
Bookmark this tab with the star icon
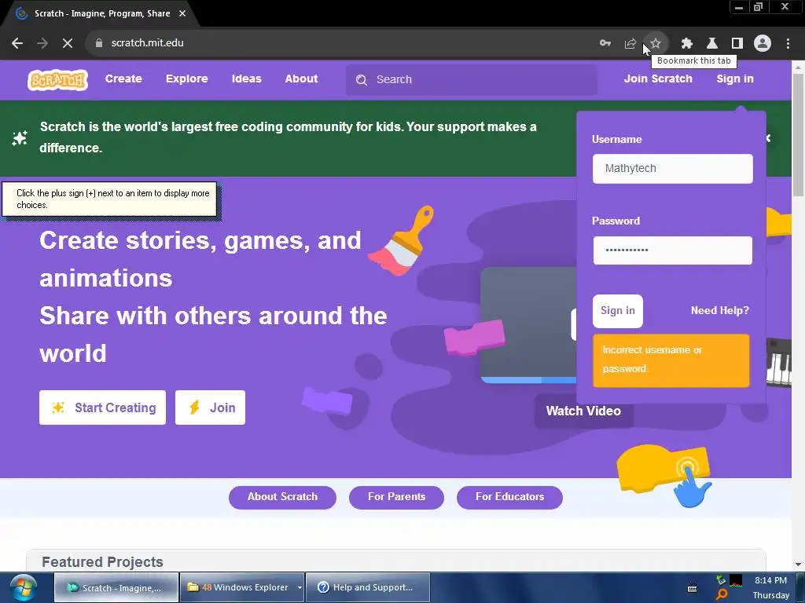click(x=656, y=43)
